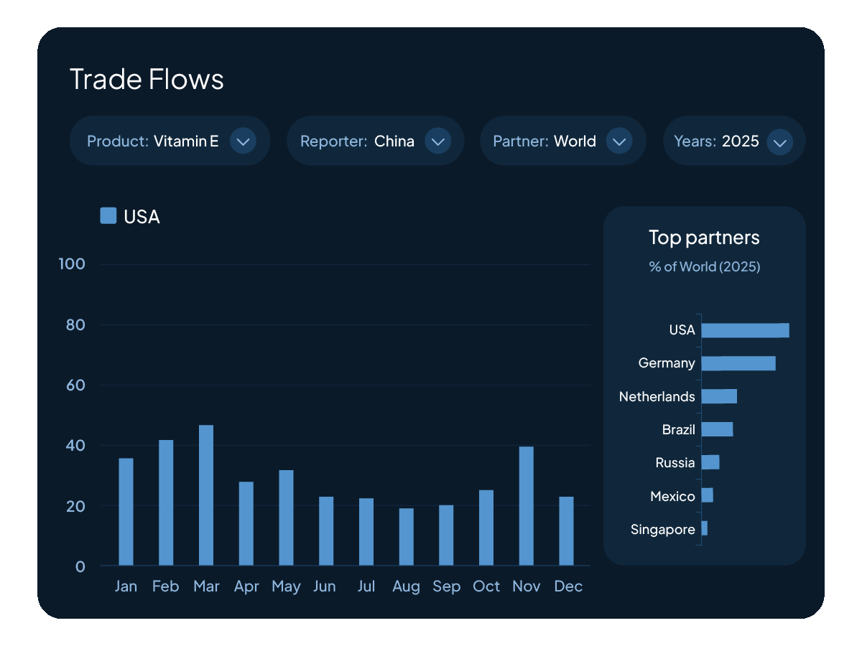Click the Singapore partner label
The height and width of the screenshot is (646, 862).
pos(662,530)
